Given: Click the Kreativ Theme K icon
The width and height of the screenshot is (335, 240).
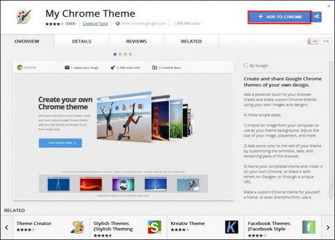Looking at the screenshot, I should coord(231,227).
